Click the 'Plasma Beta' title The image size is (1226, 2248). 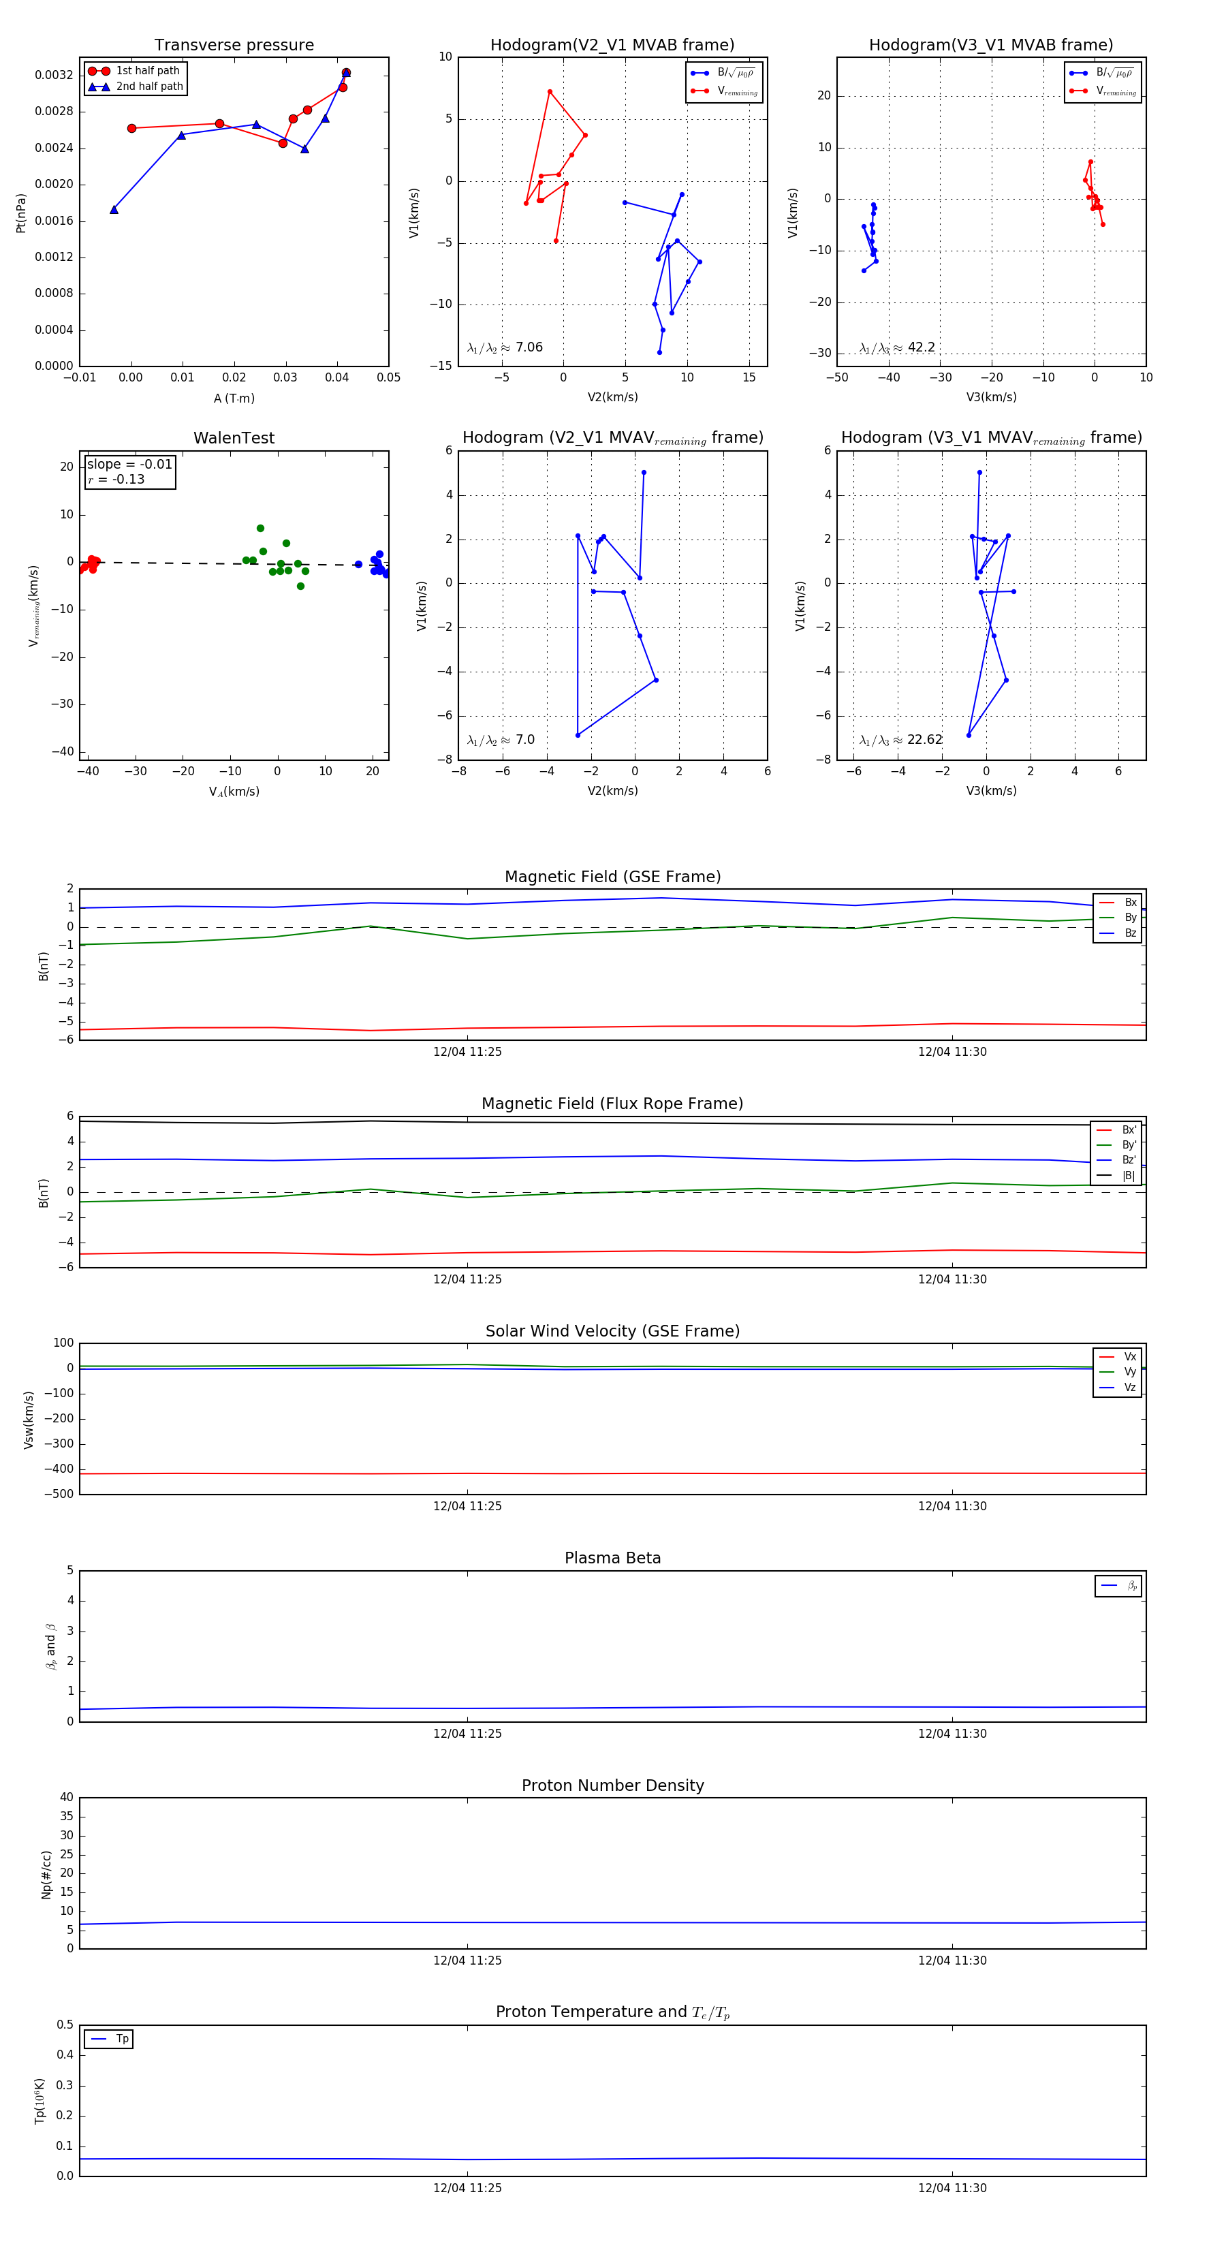coord(612,1558)
